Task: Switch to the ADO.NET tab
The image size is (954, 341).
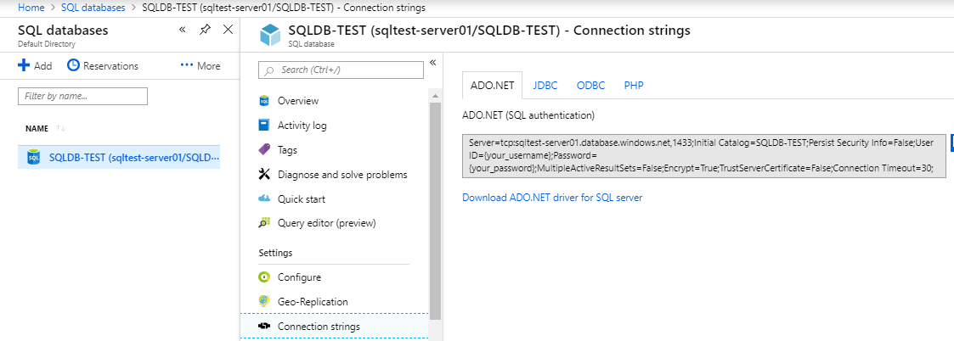Action: 492,86
